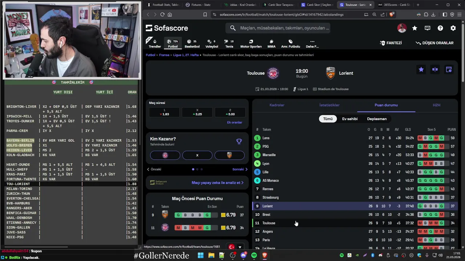Image resolution: width=465 pixels, height=261 pixels.
Task: Click the Toulouse team crest in header
Action: click(x=273, y=73)
